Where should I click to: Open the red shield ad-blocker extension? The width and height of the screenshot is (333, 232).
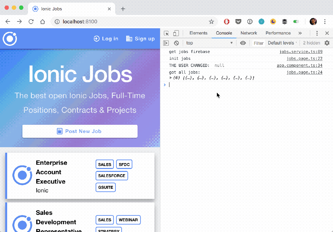coord(227,21)
